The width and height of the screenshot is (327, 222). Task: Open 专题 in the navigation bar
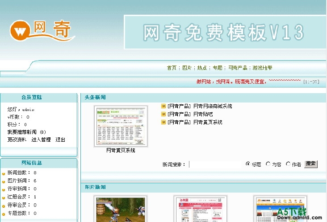[x=218, y=68]
